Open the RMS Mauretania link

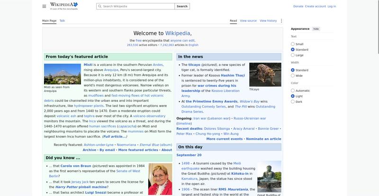(x=233, y=189)
